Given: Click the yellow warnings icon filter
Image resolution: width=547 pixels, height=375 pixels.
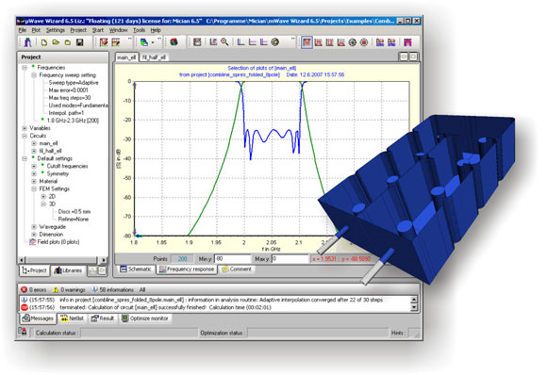Looking at the screenshot, I should [x=55, y=289].
